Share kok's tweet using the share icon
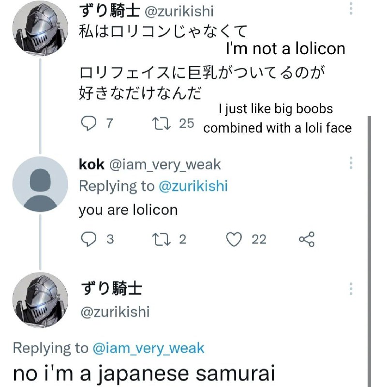This screenshot has height=387, width=371. click(307, 239)
